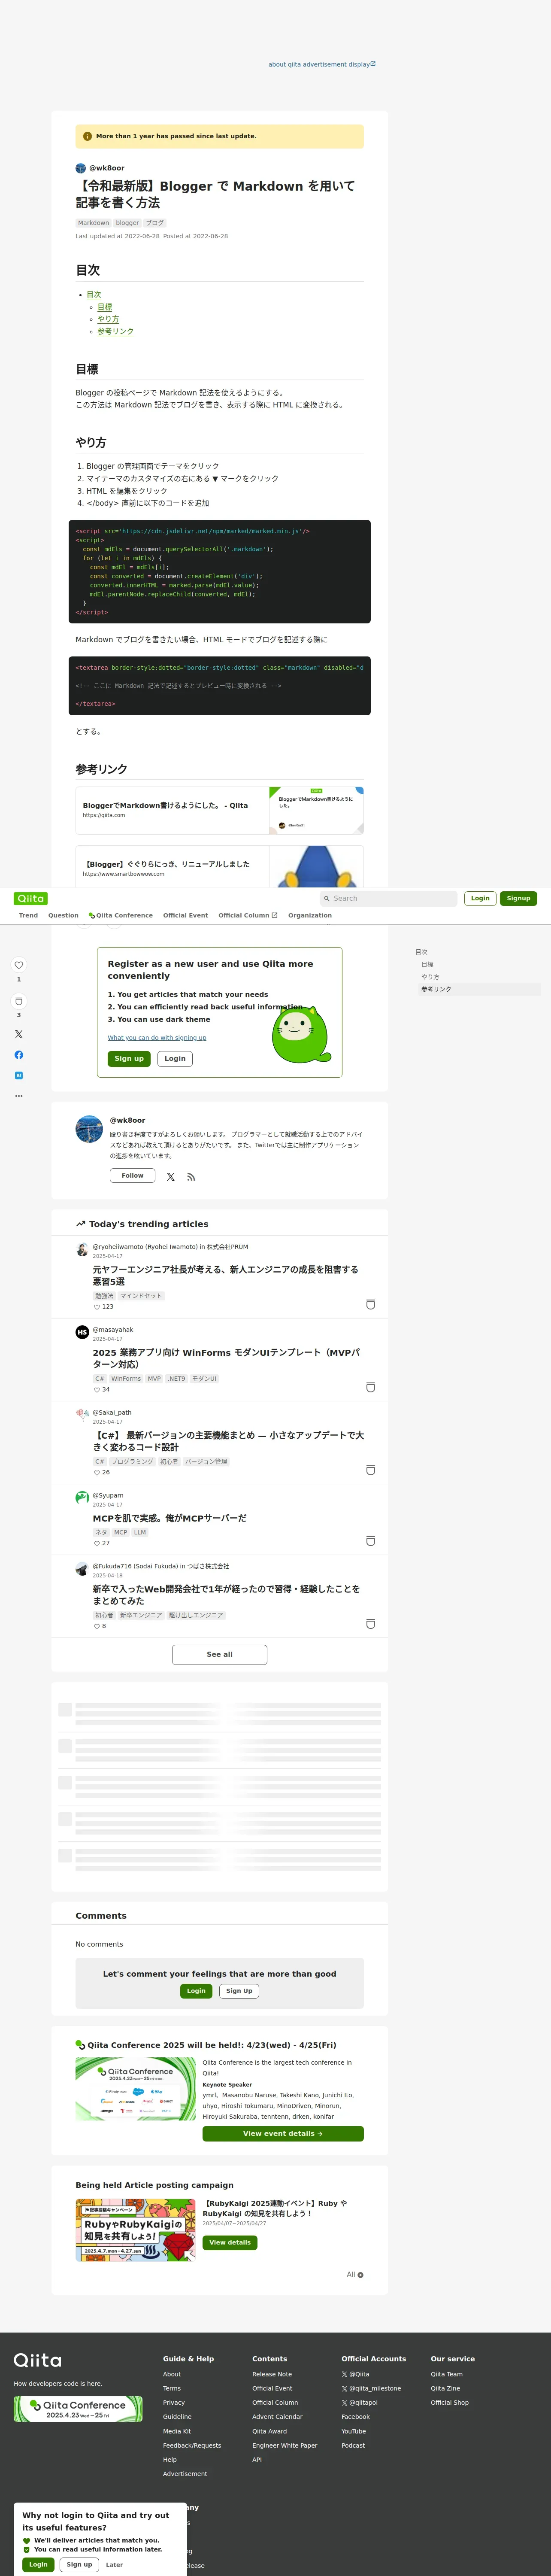Stock the 新卒で入ったWeb開発会社 trending article
Screen dimensions: 551x2576
[371, 1624]
